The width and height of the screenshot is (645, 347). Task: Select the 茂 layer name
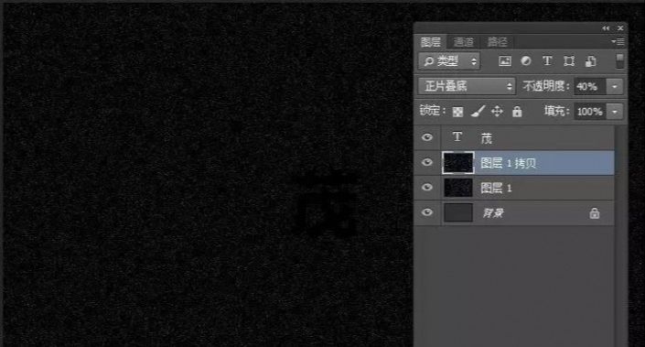point(486,138)
